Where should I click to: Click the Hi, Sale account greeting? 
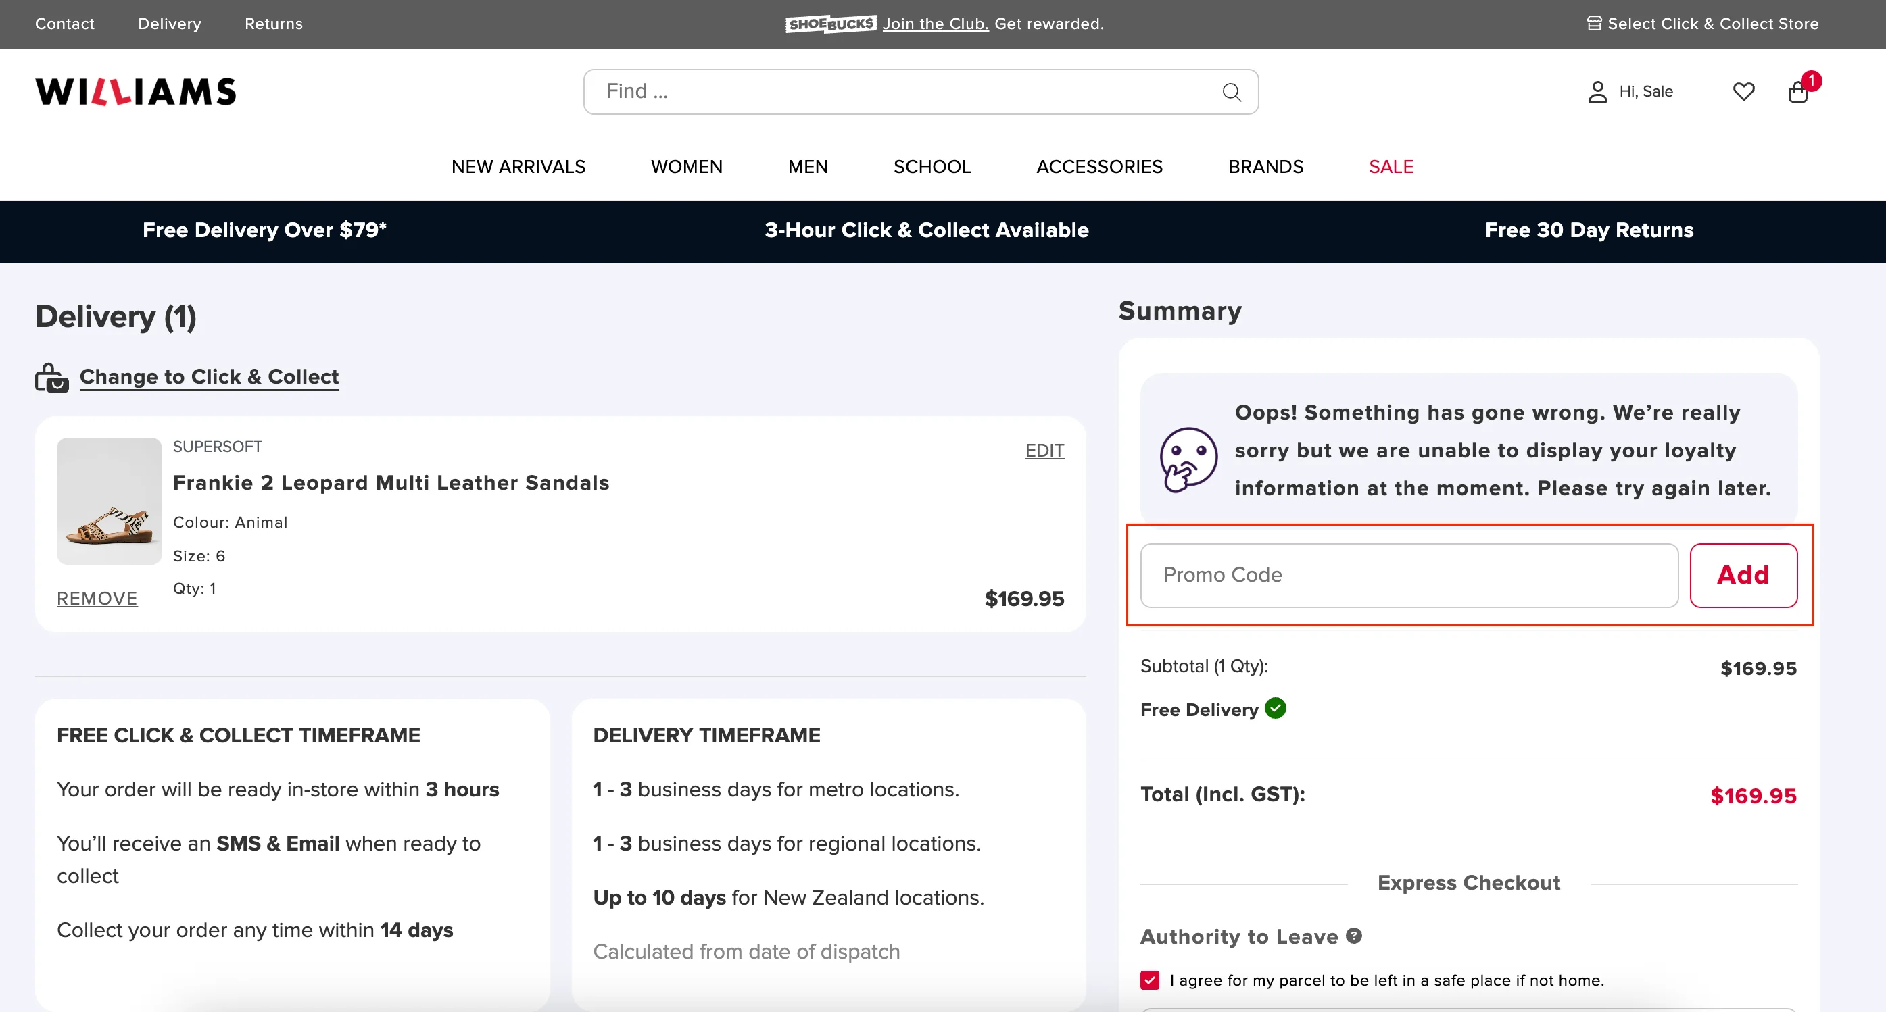1646,91
